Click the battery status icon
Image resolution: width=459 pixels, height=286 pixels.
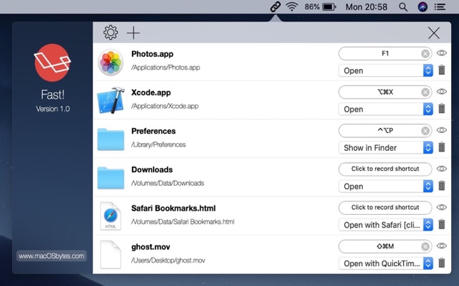pyautogui.click(x=329, y=6)
